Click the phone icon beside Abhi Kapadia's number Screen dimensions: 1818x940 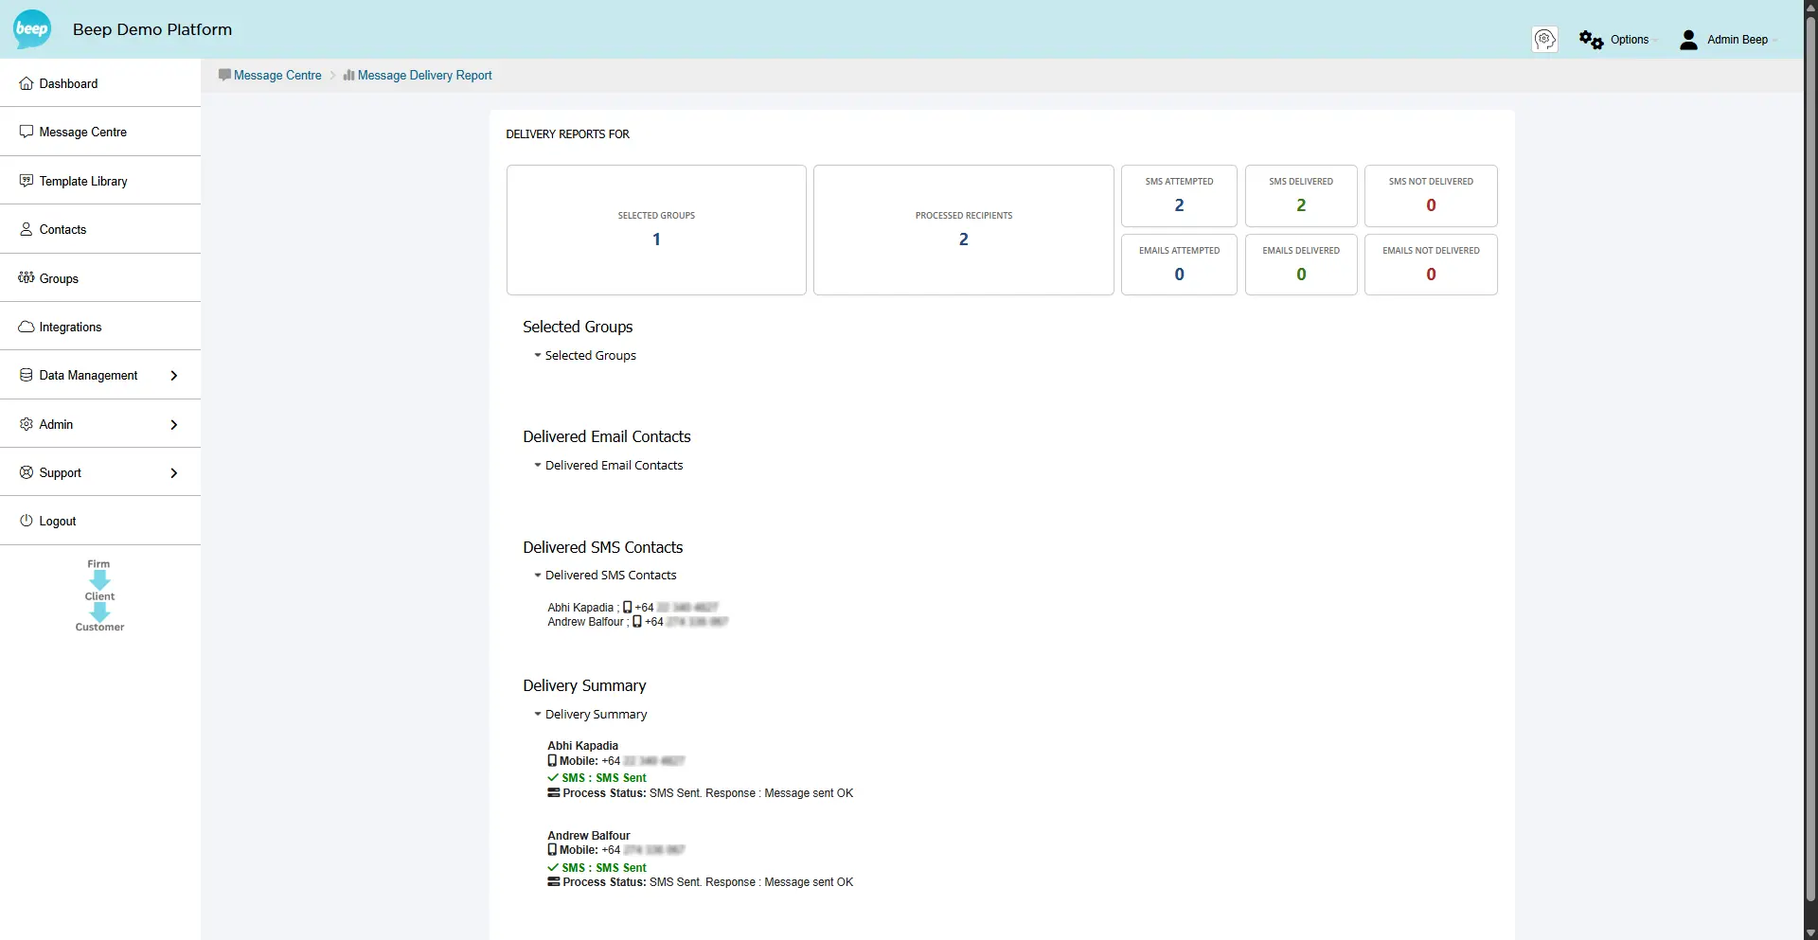click(x=627, y=607)
